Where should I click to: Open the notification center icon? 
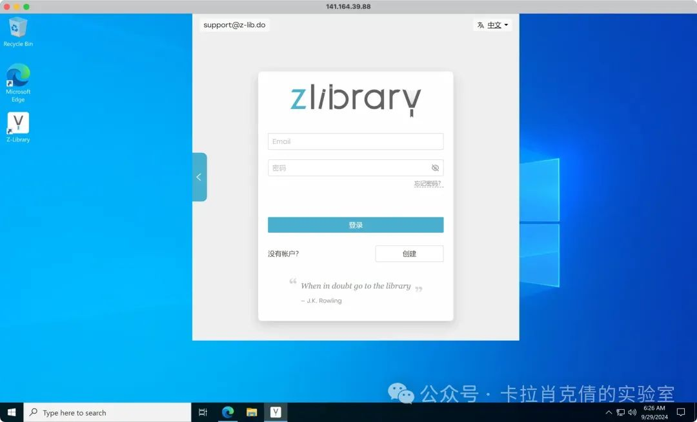pos(680,412)
